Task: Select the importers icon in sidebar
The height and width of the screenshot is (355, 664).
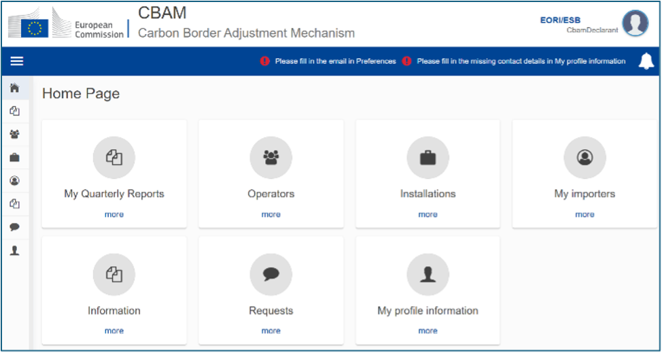Action: tap(14, 181)
